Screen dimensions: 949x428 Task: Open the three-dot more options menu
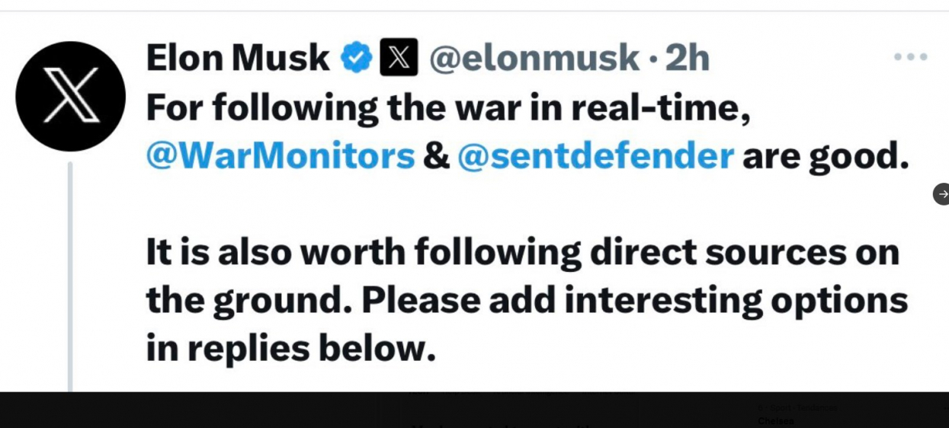pos(911,57)
